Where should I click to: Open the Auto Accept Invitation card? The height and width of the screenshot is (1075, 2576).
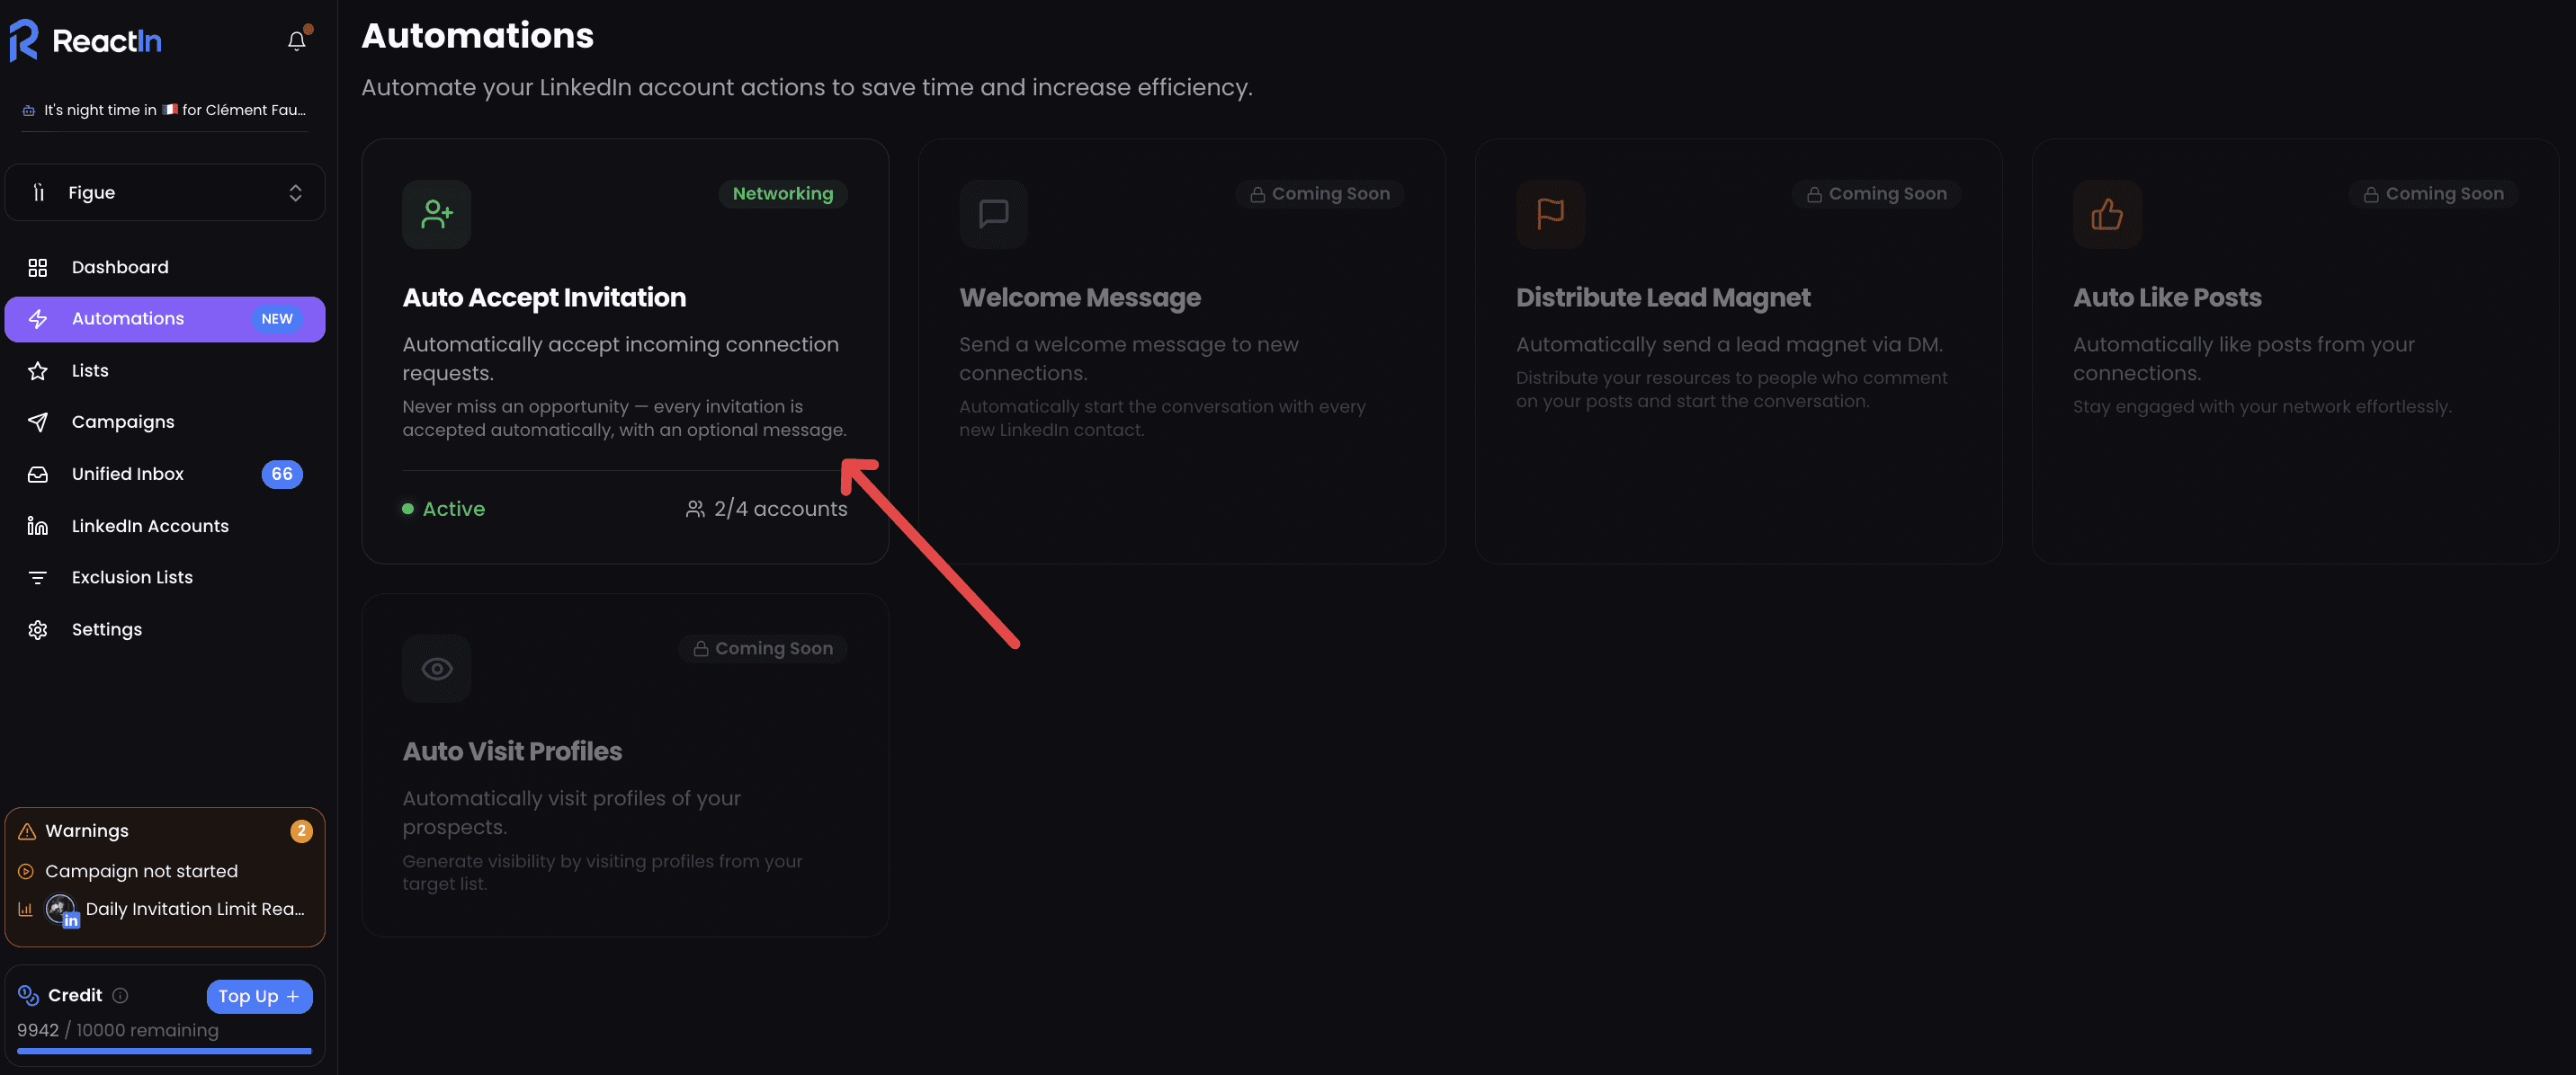tap(624, 350)
